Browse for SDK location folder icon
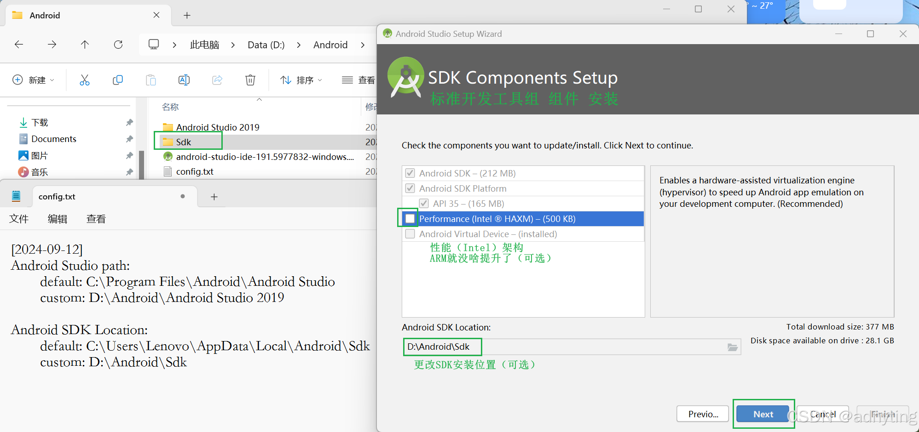The image size is (919, 432). pos(733,347)
